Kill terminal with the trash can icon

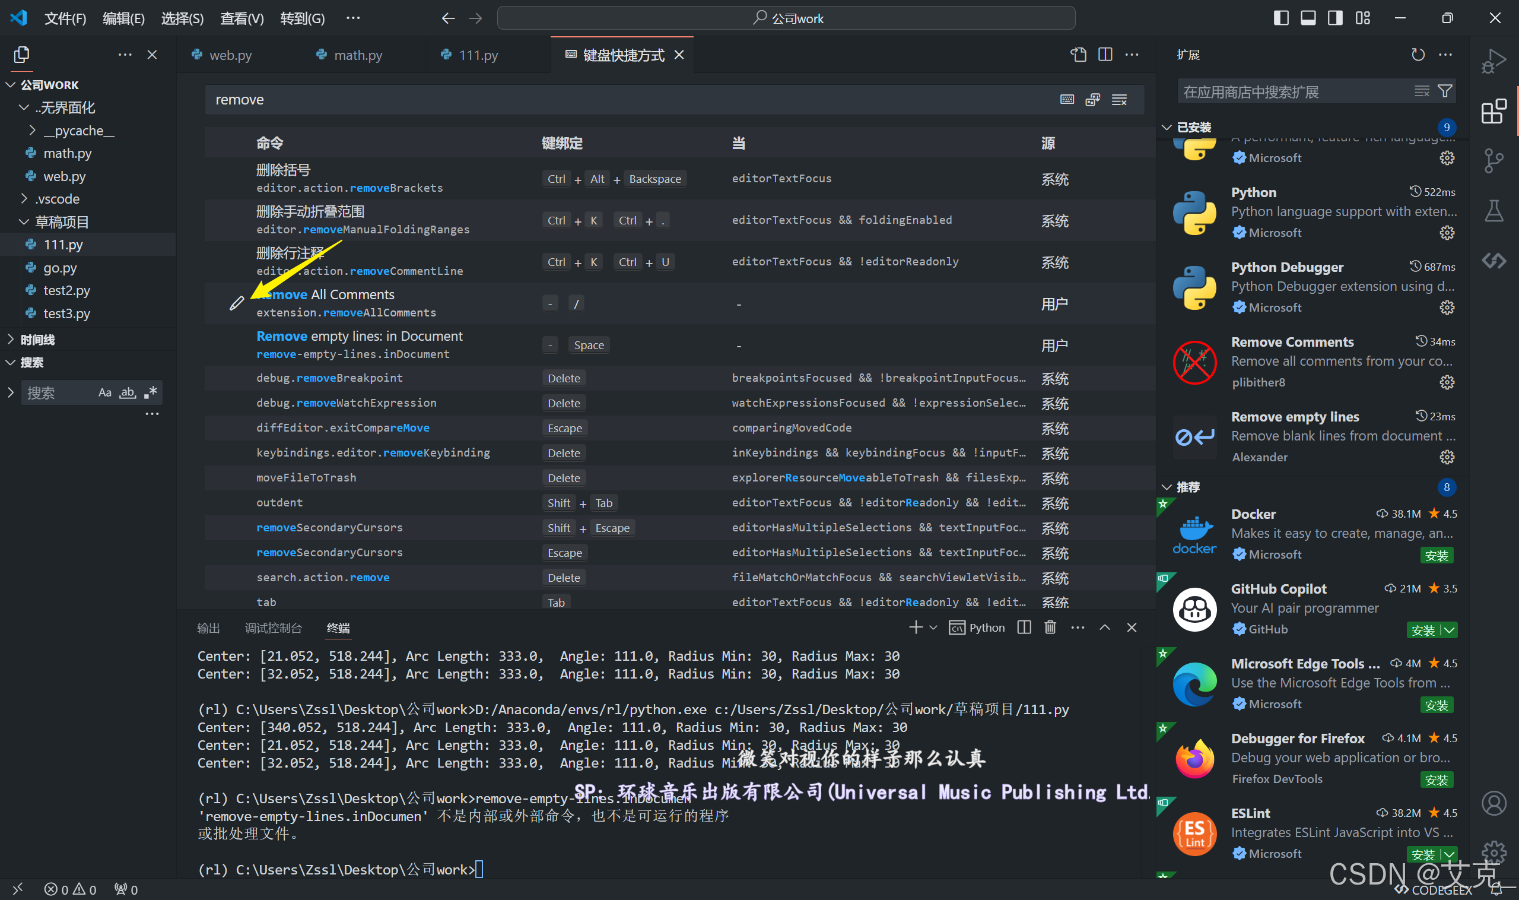(1050, 627)
